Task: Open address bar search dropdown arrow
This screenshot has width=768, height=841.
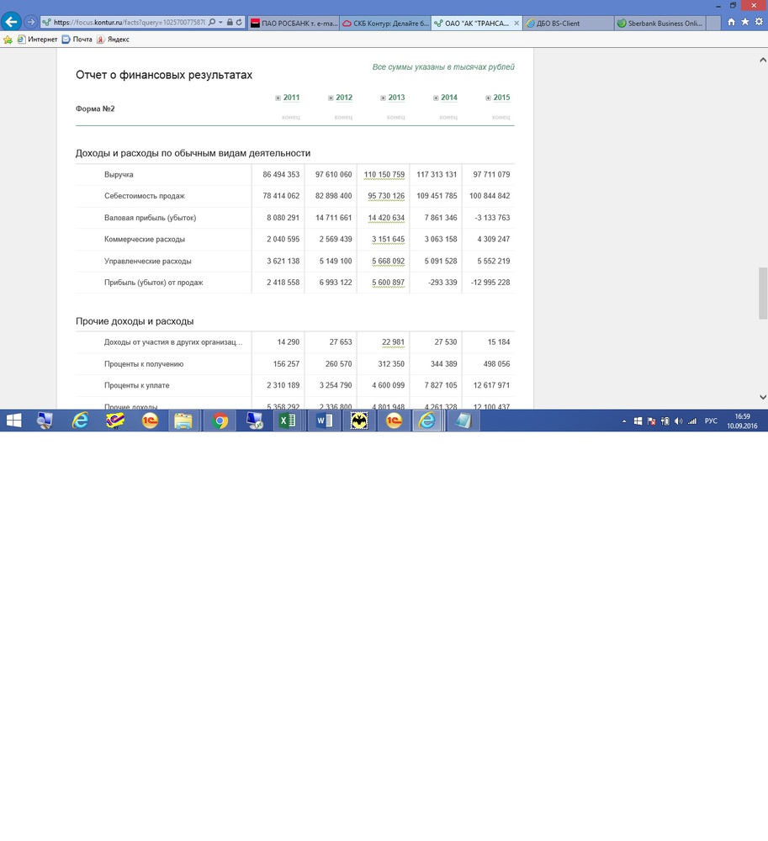Action: pyautogui.click(x=220, y=23)
